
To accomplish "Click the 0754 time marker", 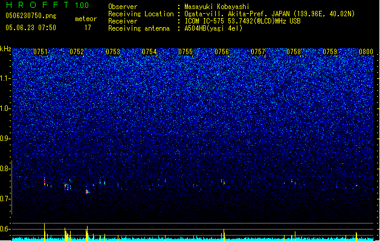I will click(149, 52).
